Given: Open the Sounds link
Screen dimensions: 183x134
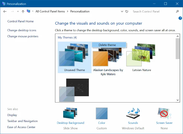Looking at the screenshot, I should [x=133, y=123].
